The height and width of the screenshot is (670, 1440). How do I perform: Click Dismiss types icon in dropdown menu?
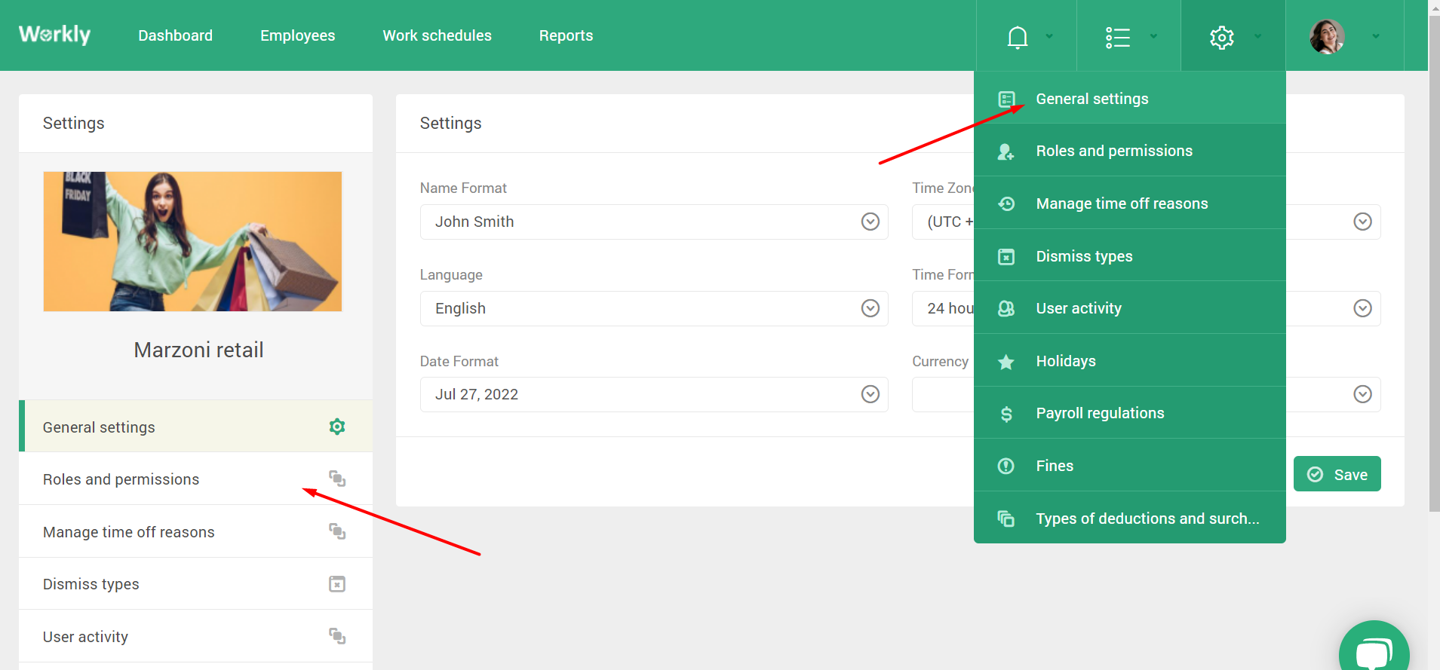coord(1006,256)
